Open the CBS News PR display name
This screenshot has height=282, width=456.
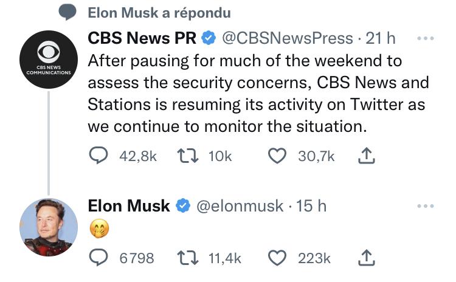pyautogui.click(x=142, y=38)
